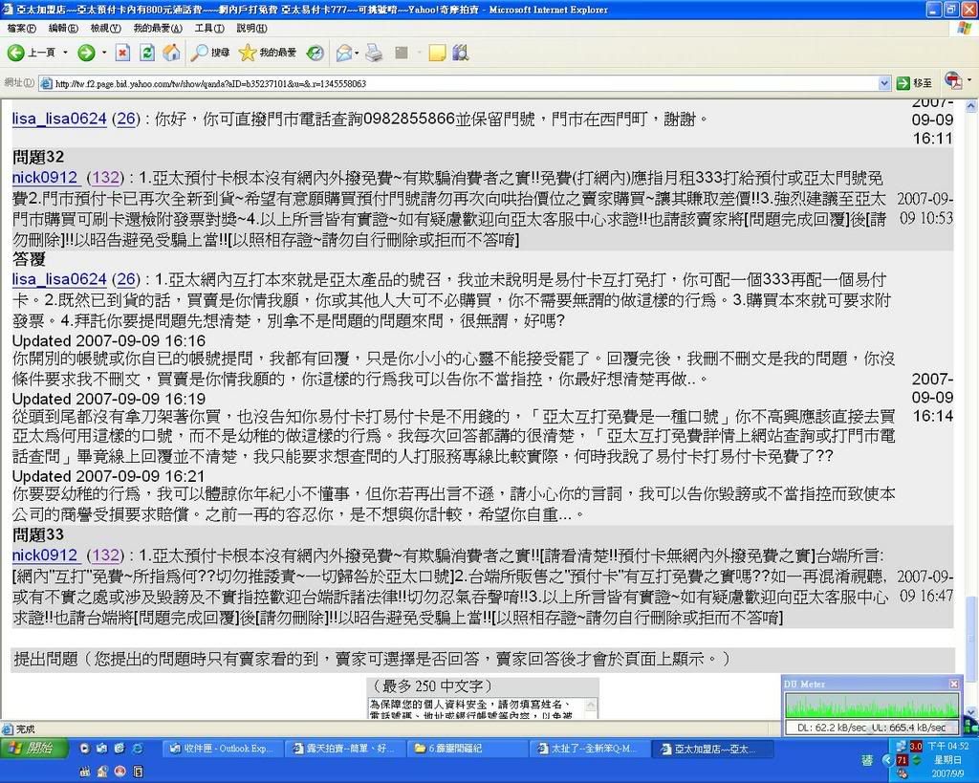The width and height of the screenshot is (979, 783).
Task: Open the 工具(T) menu
Action: click(x=209, y=28)
